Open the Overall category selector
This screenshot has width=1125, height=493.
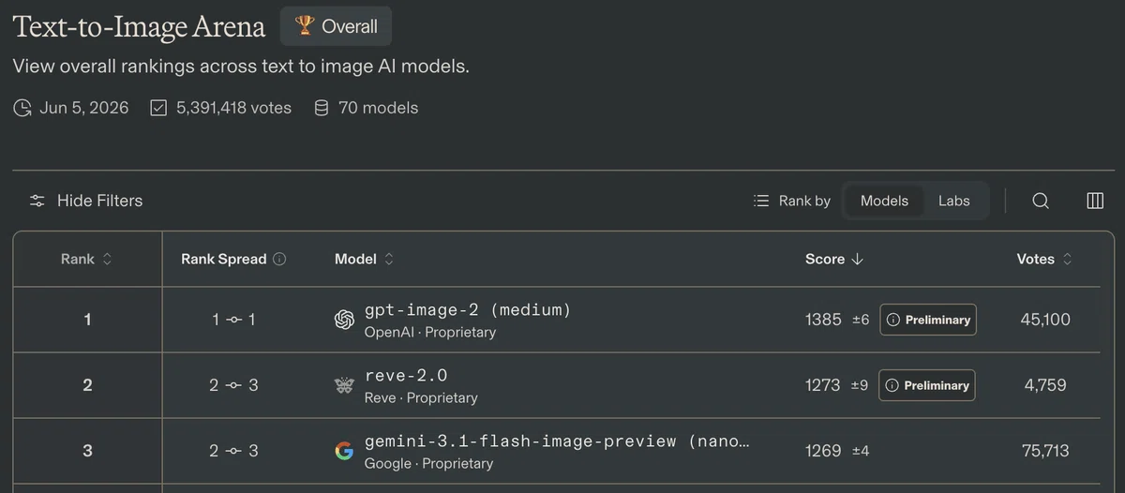coord(336,26)
